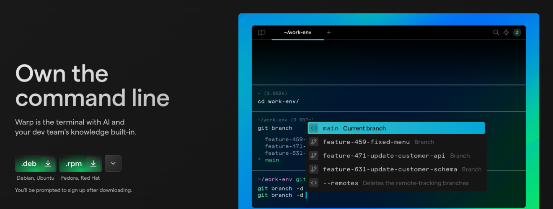Click the 'Fedora, Red Hat' label
The image size is (553, 209).
(81, 178)
